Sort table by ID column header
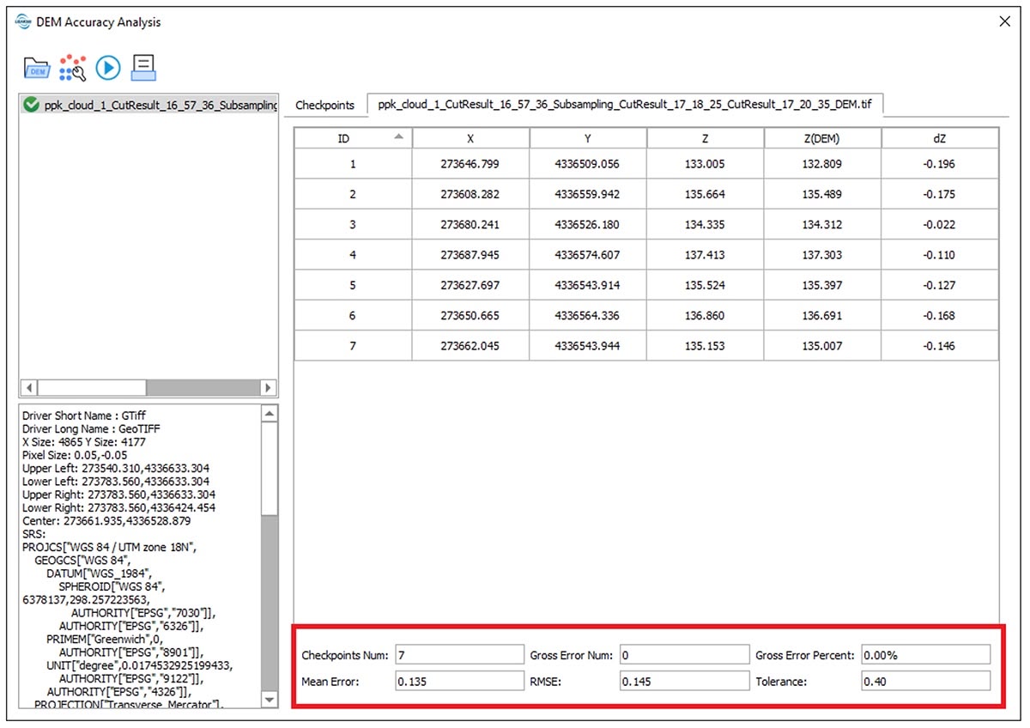This screenshot has width=1030, height=728. [x=353, y=138]
